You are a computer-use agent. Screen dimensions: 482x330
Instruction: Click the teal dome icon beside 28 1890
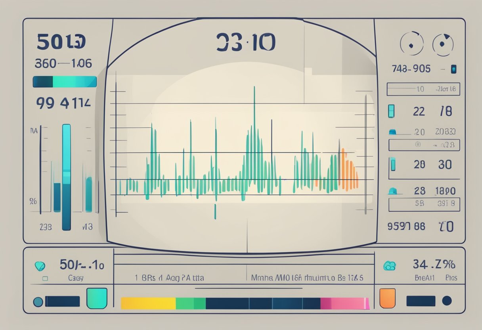pos(393,191)
